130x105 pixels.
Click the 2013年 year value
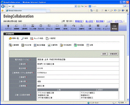click(x=40, y=68)
